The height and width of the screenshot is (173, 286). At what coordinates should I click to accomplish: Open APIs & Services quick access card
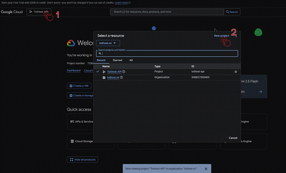point(80,122)
